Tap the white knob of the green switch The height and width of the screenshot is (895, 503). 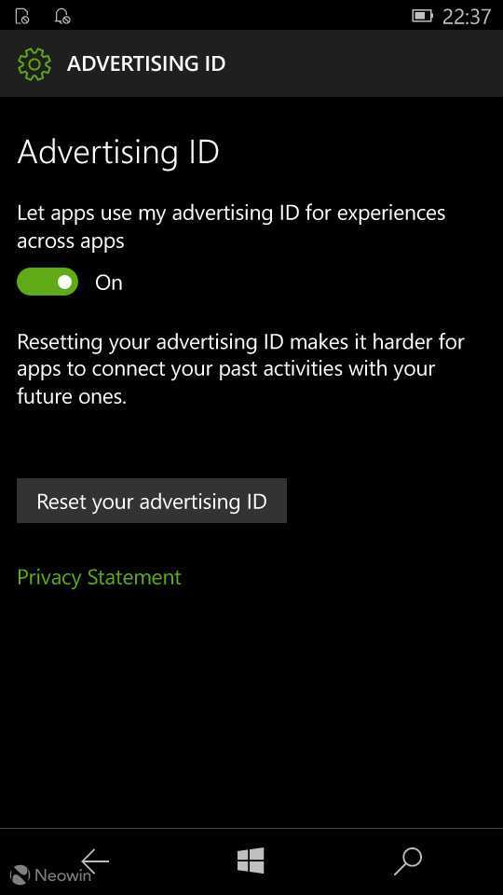click(64, 282)
